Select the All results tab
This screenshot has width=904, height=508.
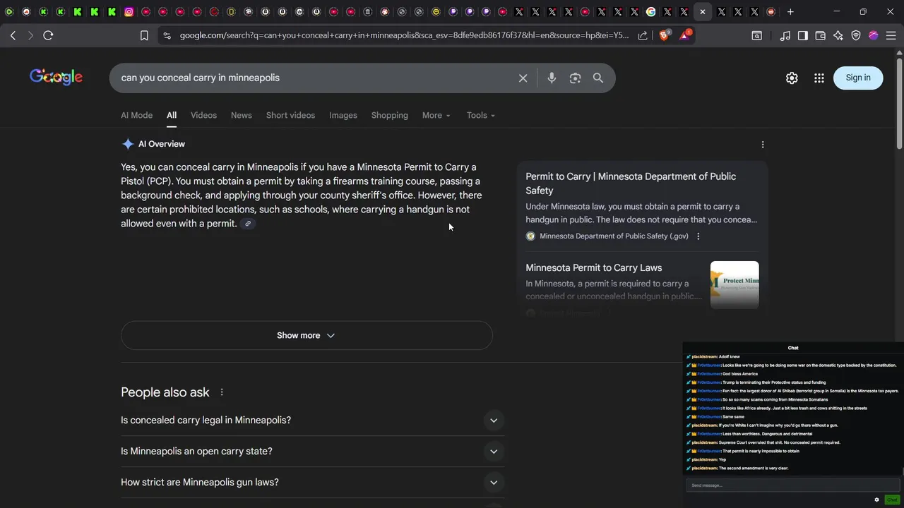[172, 116]
